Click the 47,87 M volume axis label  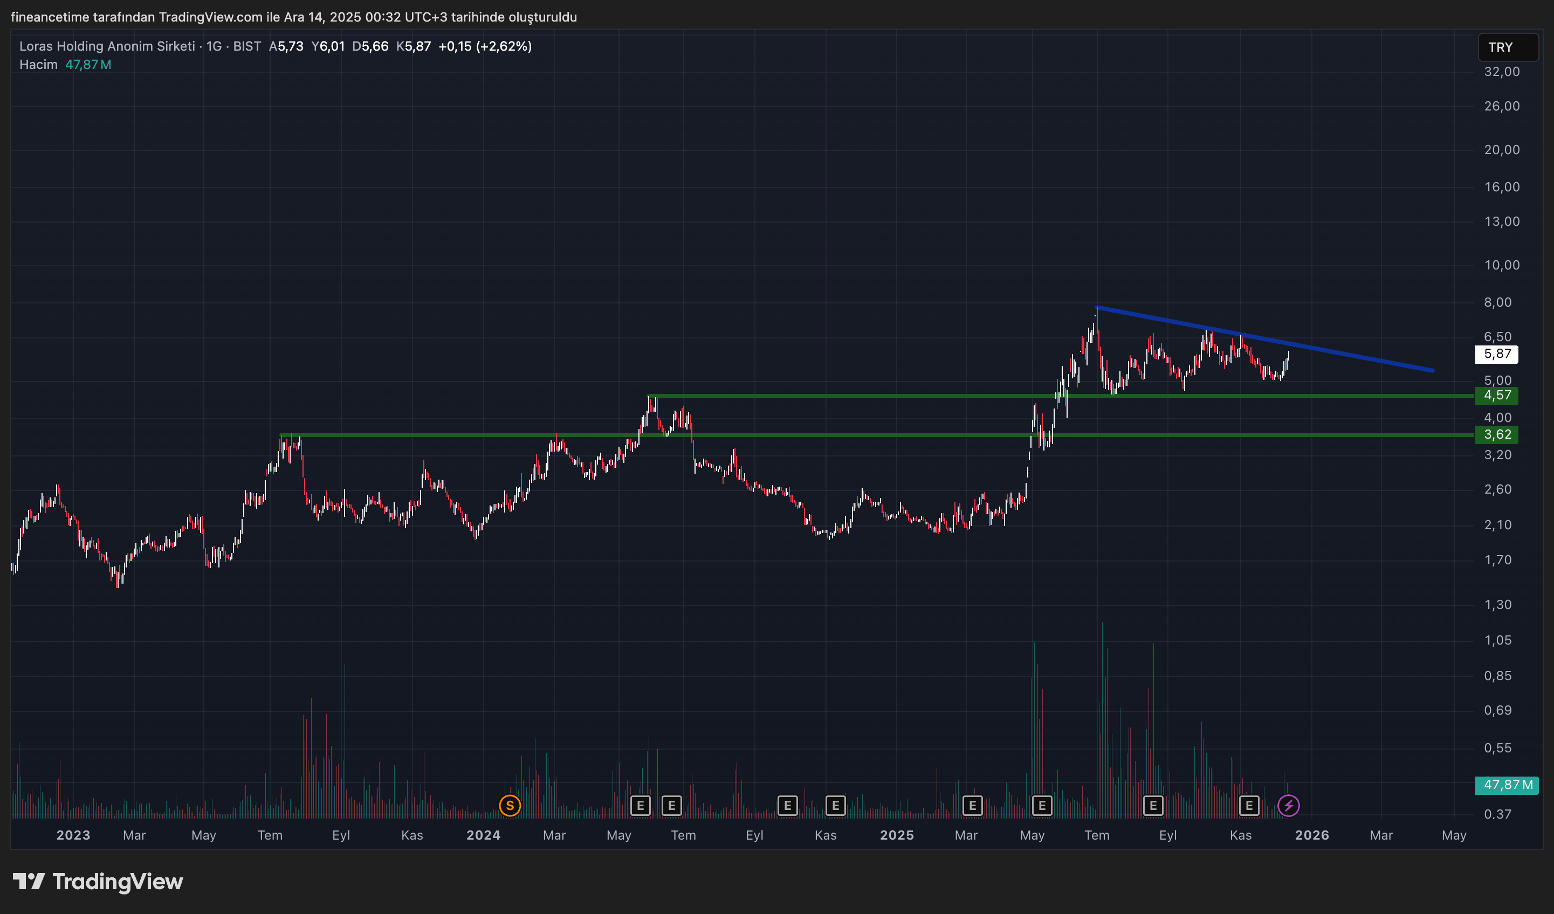(x=1507, y=785)
